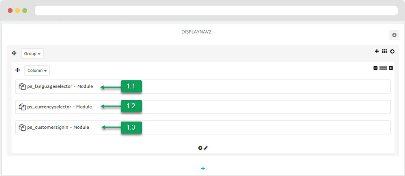Click the grid layout icon in Group header

[x=384, y=51]
